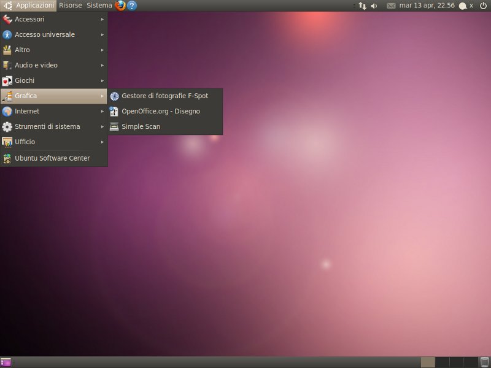Launch Gestore di fotografie F-Spot

pyautogui.click(x=164, y=96)
